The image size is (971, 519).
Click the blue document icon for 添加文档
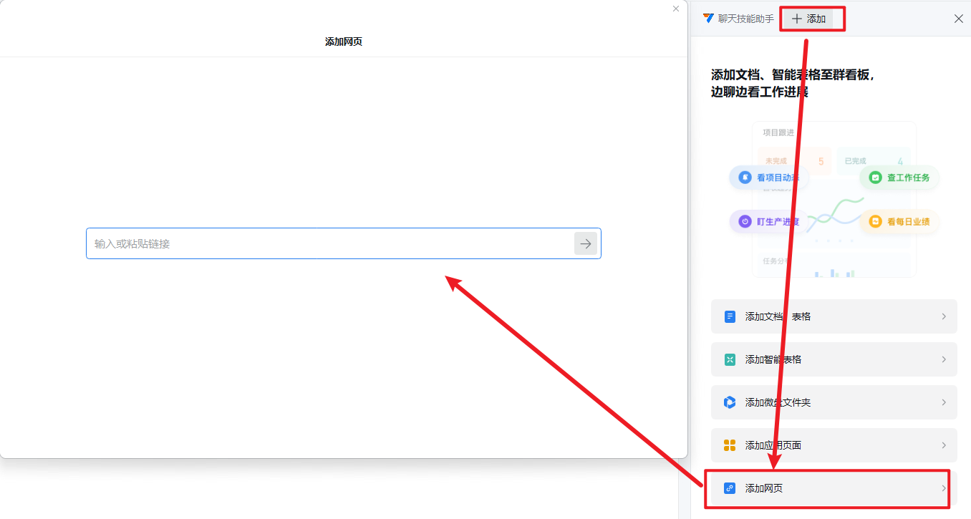coord(730,316)
